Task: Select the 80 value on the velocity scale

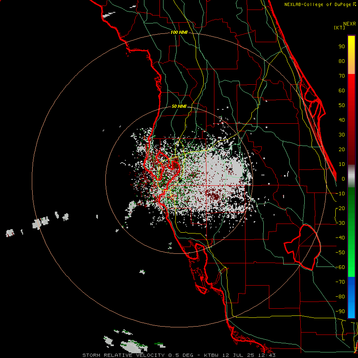Action: pyautogui.click(x=342, y=61)
